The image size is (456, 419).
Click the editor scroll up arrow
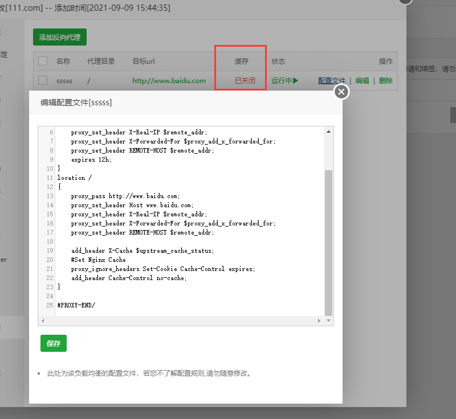click(x=329, y=132)
